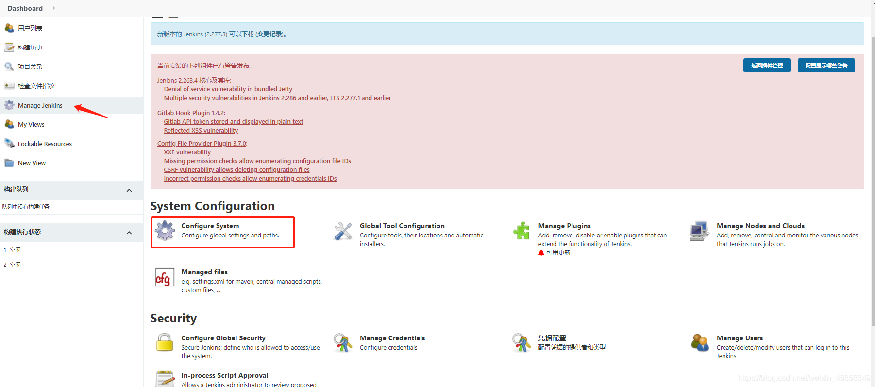Image resolution: width=875 pixels, height=387 pixels.
Task: Click executor 2 空闲 row
Action: (71, 265)
